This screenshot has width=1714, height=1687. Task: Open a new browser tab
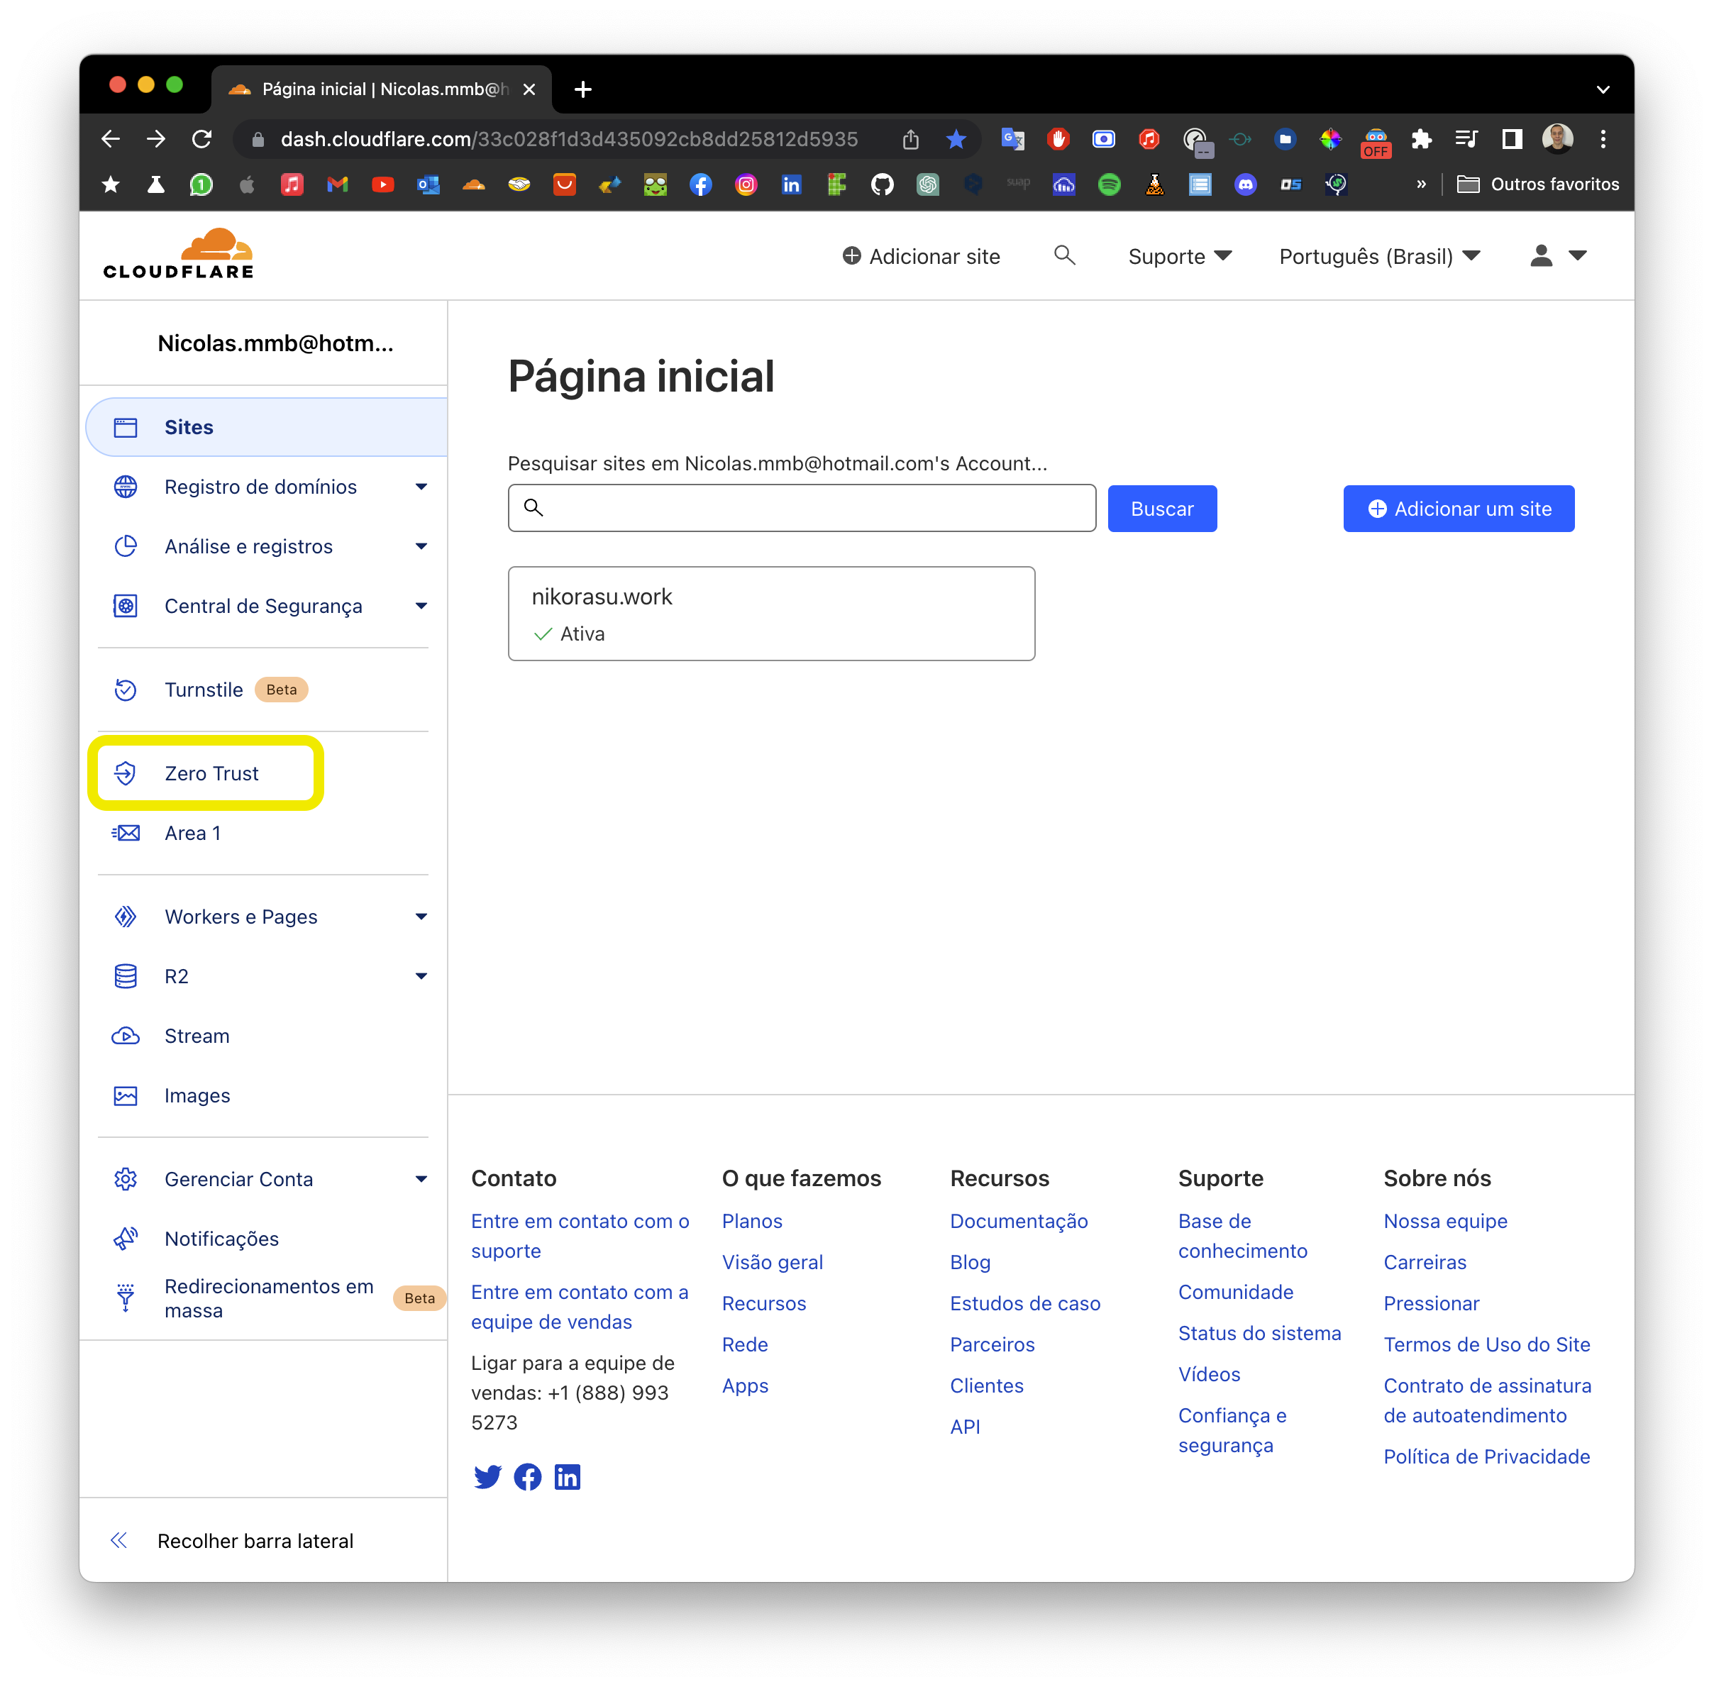pos(582,89)
